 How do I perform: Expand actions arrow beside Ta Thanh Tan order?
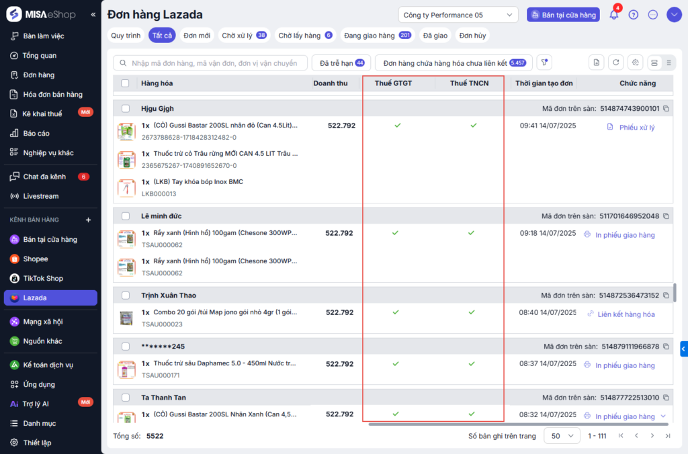coord(664,416)
